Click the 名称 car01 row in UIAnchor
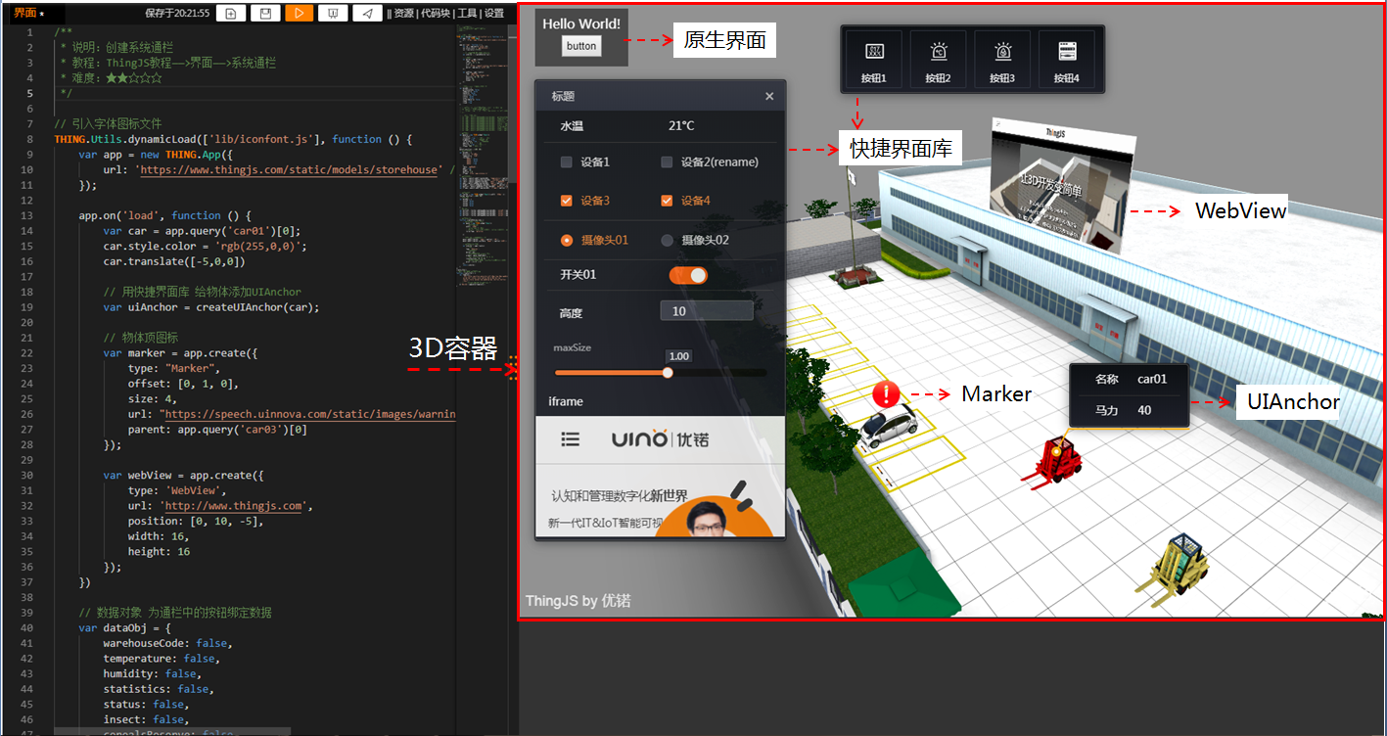This screenshot has width=1387, height=736. coord(1130,379)
